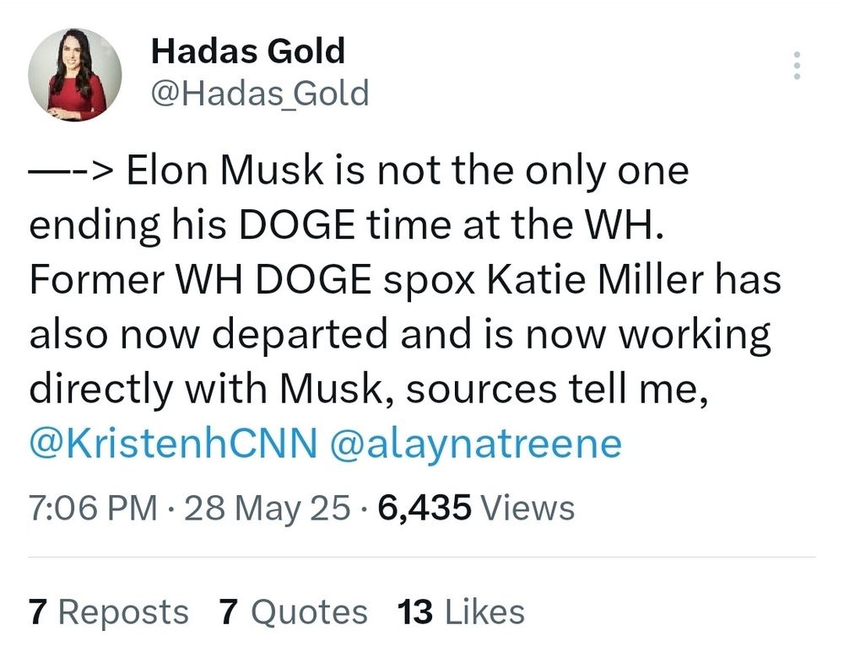The height and width of the screenshot is (652, 844).
Task: Open the 7:06 PM timestamp link
Action: point(93,508)
